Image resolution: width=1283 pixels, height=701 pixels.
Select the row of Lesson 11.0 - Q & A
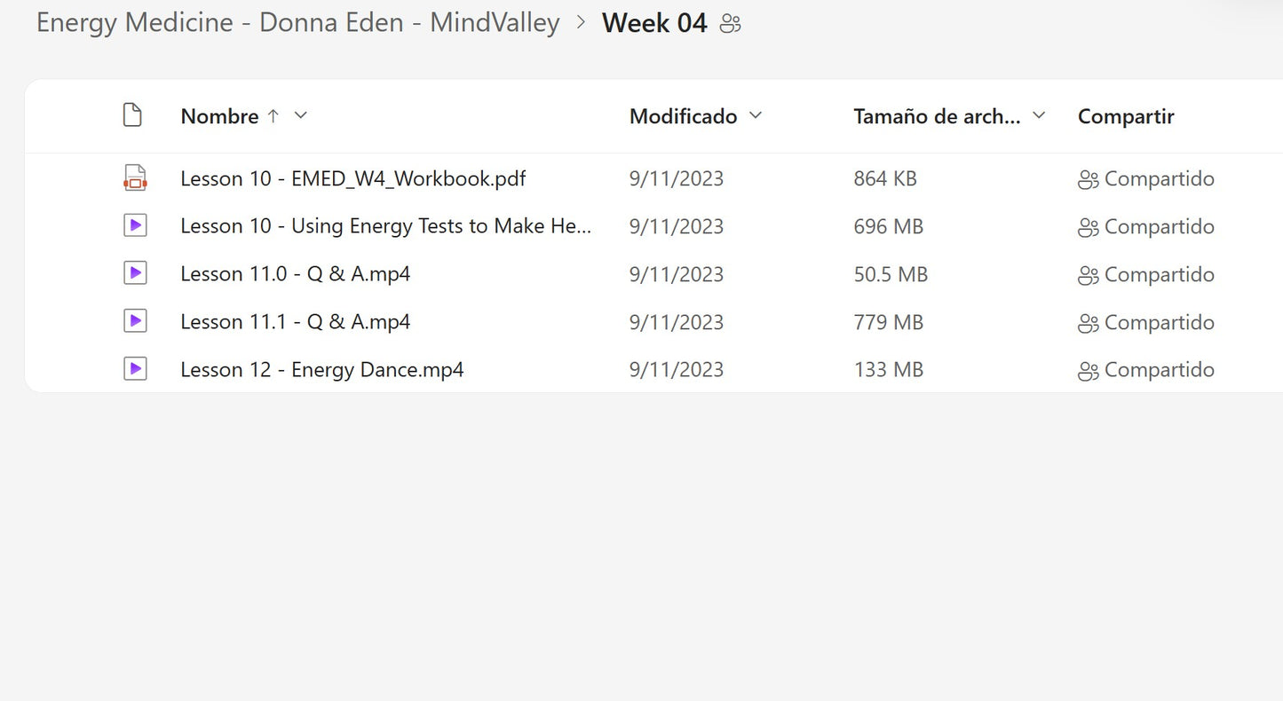coord(295,273)
